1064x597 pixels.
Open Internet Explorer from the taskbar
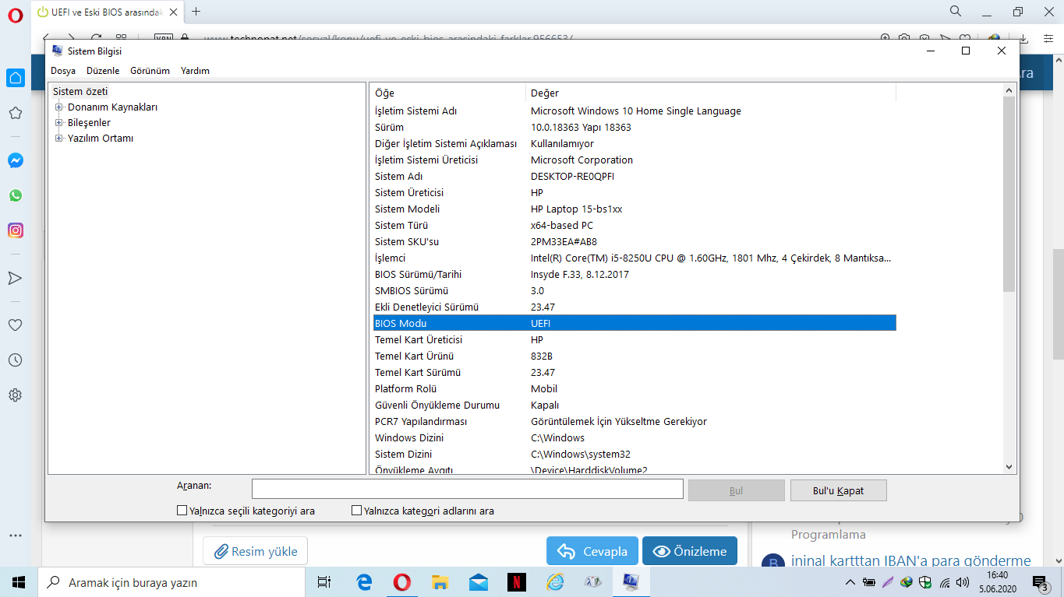[x=555, y=581]
